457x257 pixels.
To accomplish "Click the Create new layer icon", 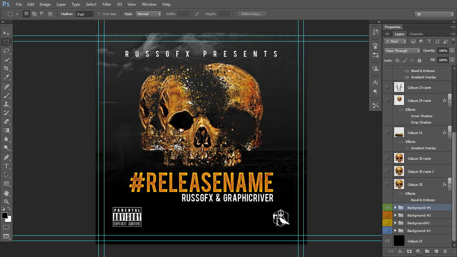I will (x=436, y=251).
